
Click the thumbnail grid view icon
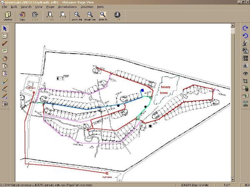pyautogui.click(x=245, y=58)
